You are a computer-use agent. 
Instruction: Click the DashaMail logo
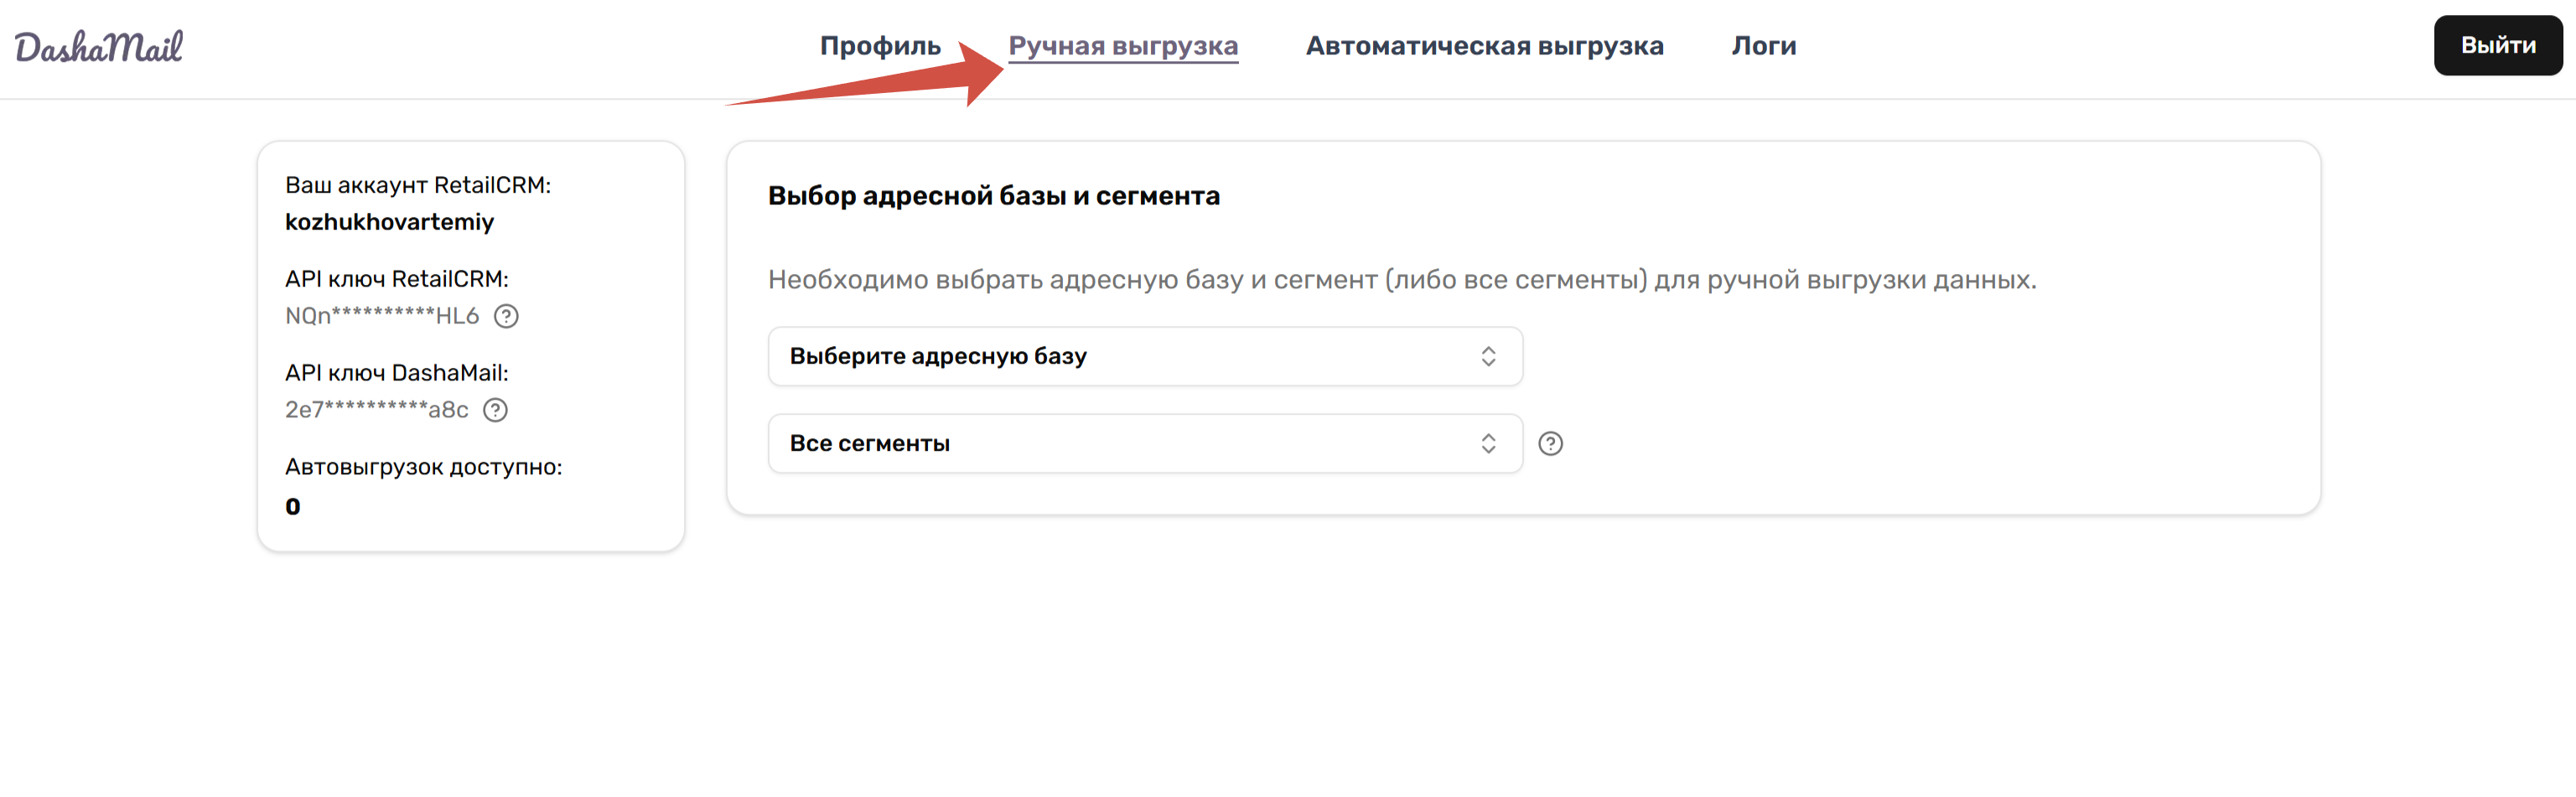[98, 46]
